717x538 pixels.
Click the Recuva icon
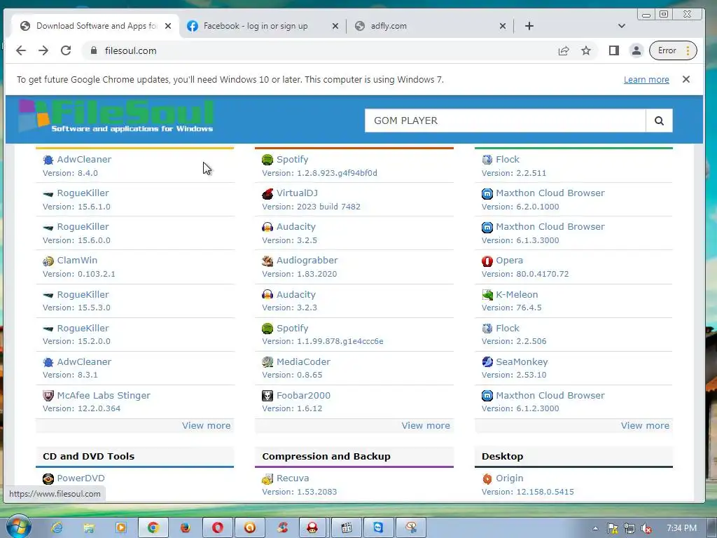(x=267, y=478)
